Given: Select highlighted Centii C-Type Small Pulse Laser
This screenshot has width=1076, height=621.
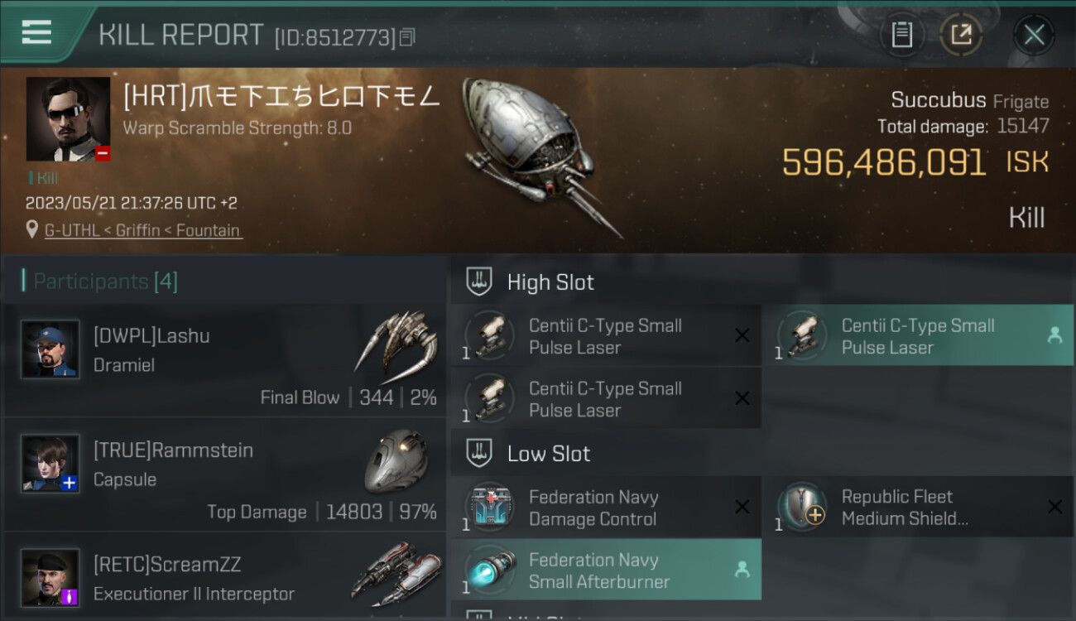Looking at the screenshot, I should [x=918, y=335].
